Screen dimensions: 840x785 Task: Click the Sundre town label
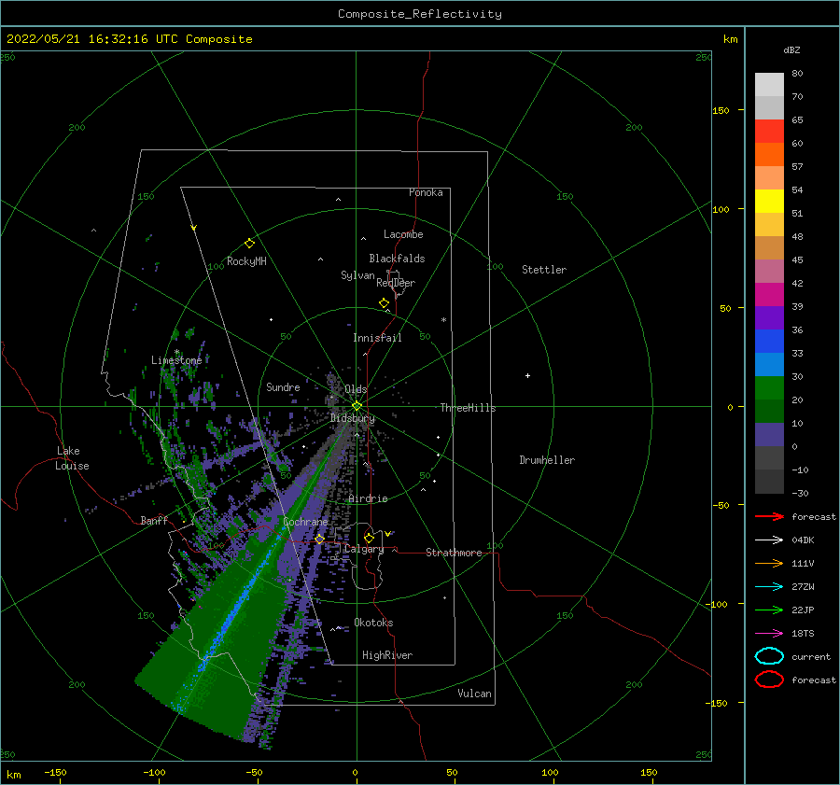283,386
